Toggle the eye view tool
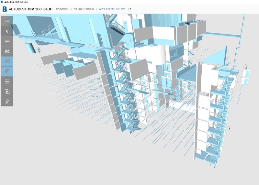Screen dimensions: 259x185 pyautogui.click(x=7, y=61)
